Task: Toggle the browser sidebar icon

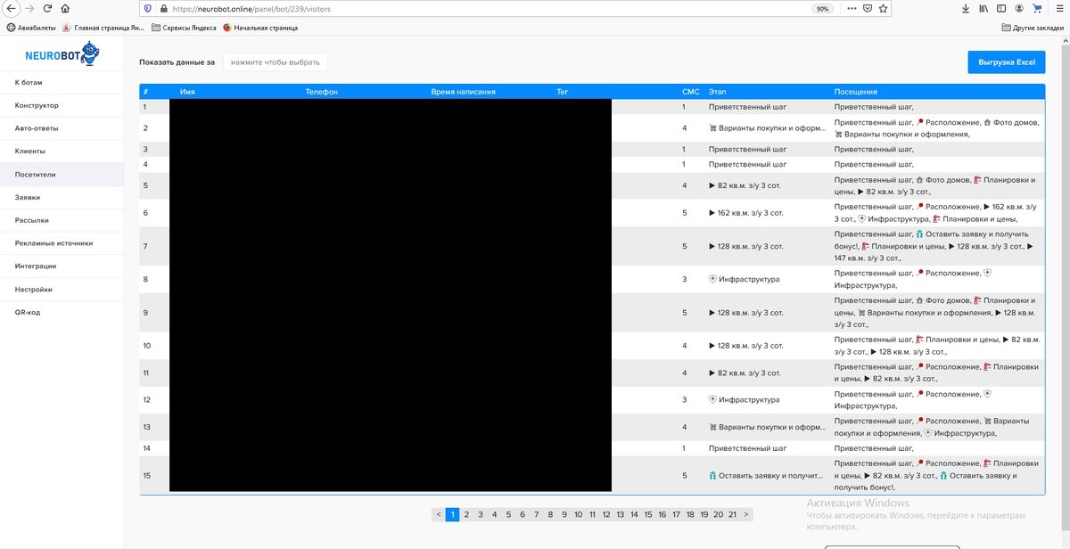Action: click(1001, 8)
